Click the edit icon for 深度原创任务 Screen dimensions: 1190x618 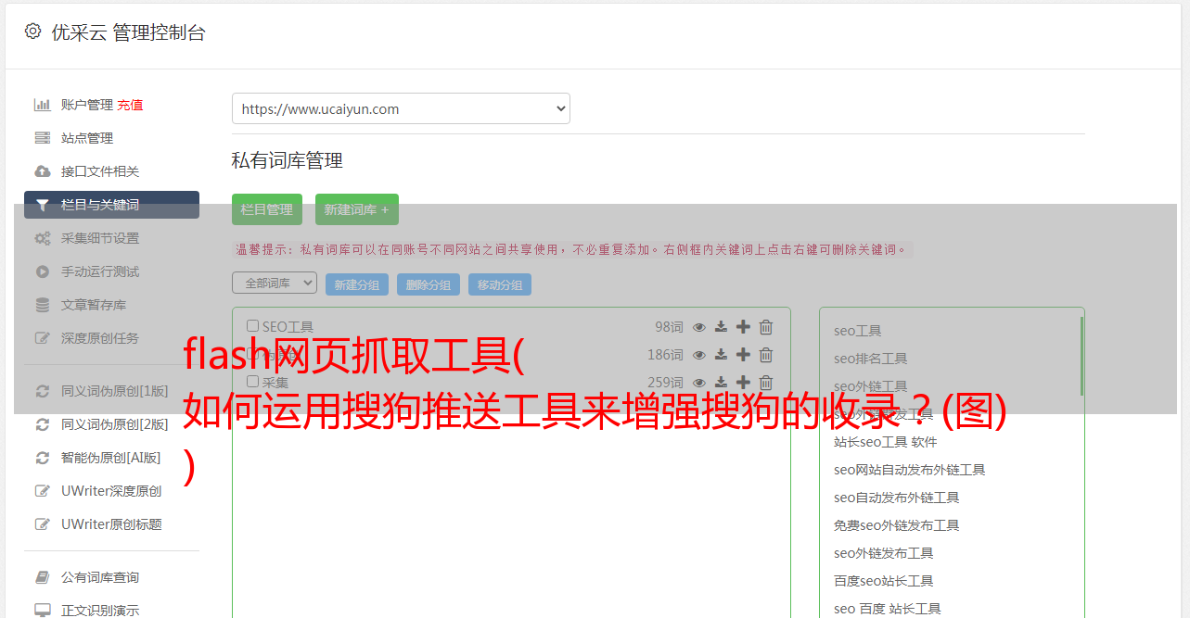(x=43, y=338)
